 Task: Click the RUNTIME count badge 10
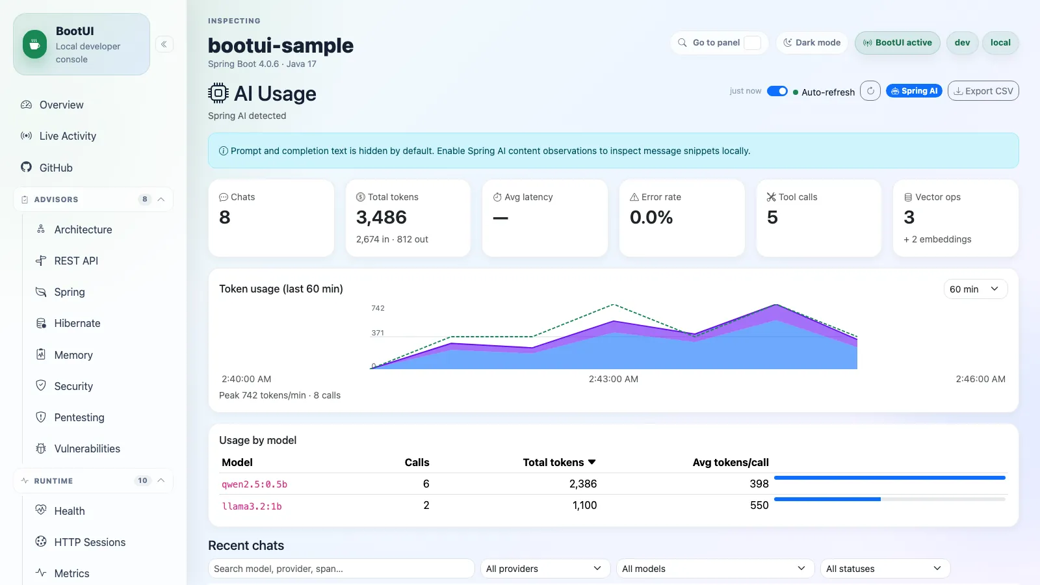pyautogui.click(x=142, y=480)
